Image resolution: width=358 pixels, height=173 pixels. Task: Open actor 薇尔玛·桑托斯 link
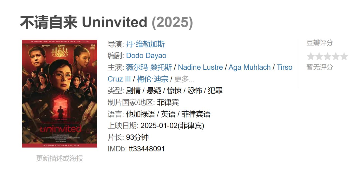pos(149,67)
